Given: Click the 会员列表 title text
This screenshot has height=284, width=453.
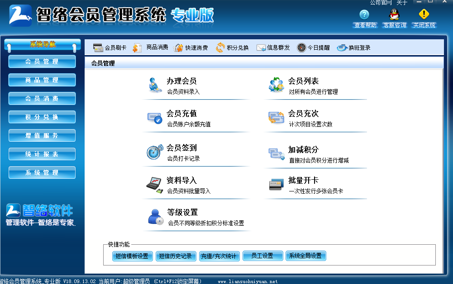Looking at the screenshot, I should [x=303, y=81].
